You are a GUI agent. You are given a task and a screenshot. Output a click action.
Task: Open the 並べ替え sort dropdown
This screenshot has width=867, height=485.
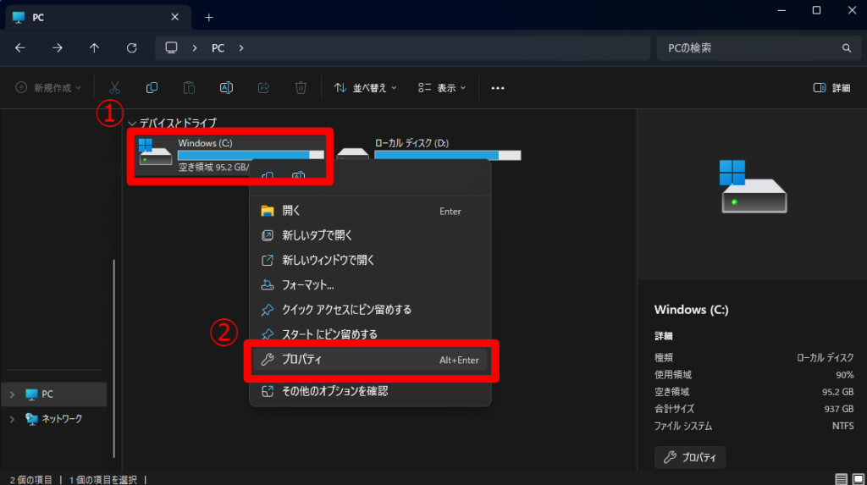(366, 88)
